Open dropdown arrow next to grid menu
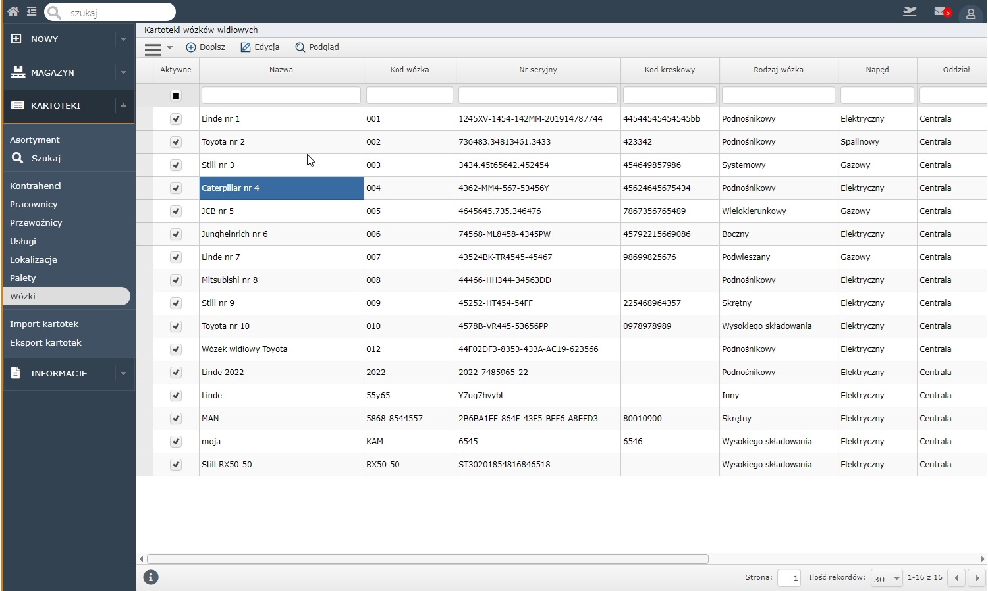 tap(169, 47)
